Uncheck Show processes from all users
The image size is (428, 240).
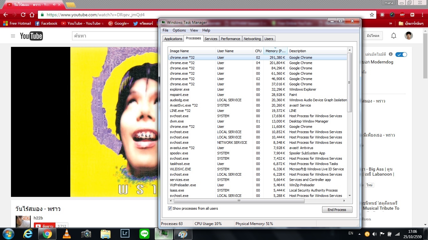(x=170, y=208)
